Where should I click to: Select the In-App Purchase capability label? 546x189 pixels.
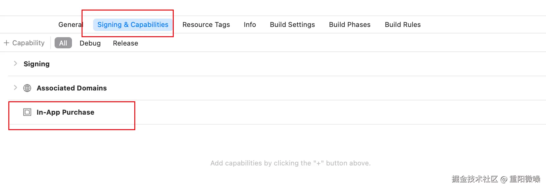tap(65, 112)
